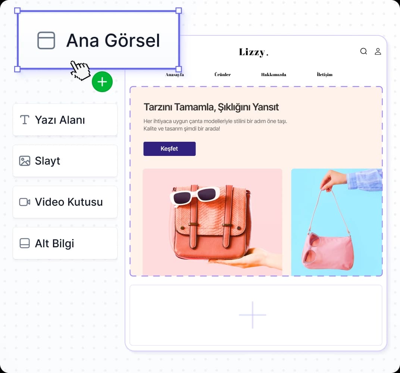Navigate to the Hakkımızda page

click(x=274, y=75)
